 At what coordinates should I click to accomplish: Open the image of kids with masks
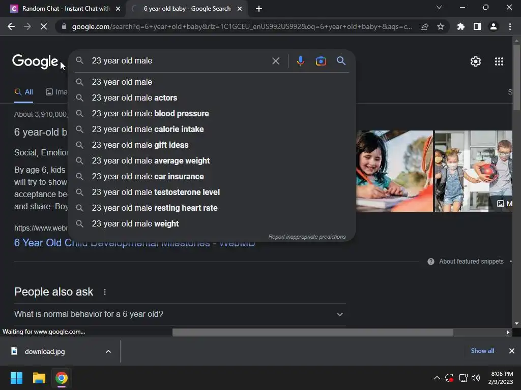tap(474, 171)
